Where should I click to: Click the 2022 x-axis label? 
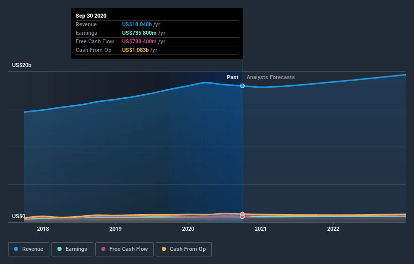pyautogui.click(x=333, y=229)
